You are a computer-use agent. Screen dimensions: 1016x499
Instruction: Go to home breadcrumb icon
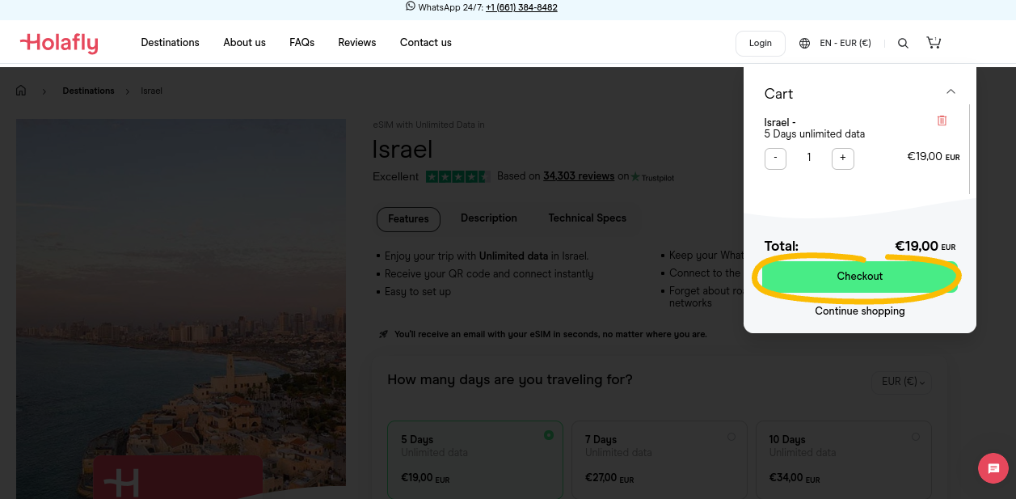(21, 91)
